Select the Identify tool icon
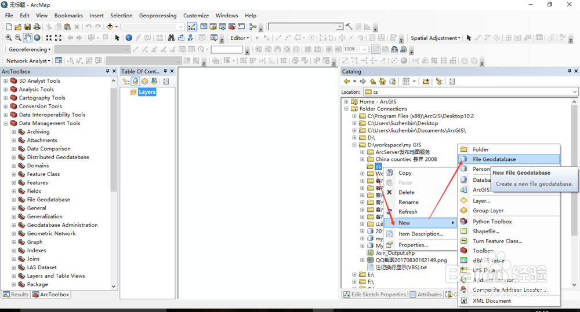580x312 pixels. pos(129,38)
